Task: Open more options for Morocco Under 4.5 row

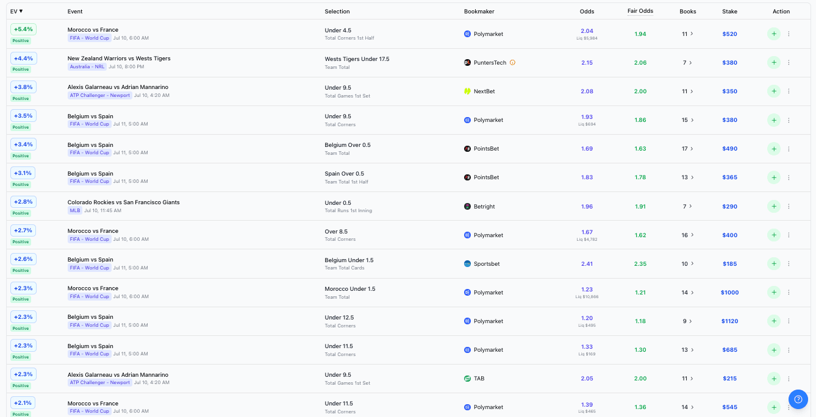Action: (x=789, y=34)
